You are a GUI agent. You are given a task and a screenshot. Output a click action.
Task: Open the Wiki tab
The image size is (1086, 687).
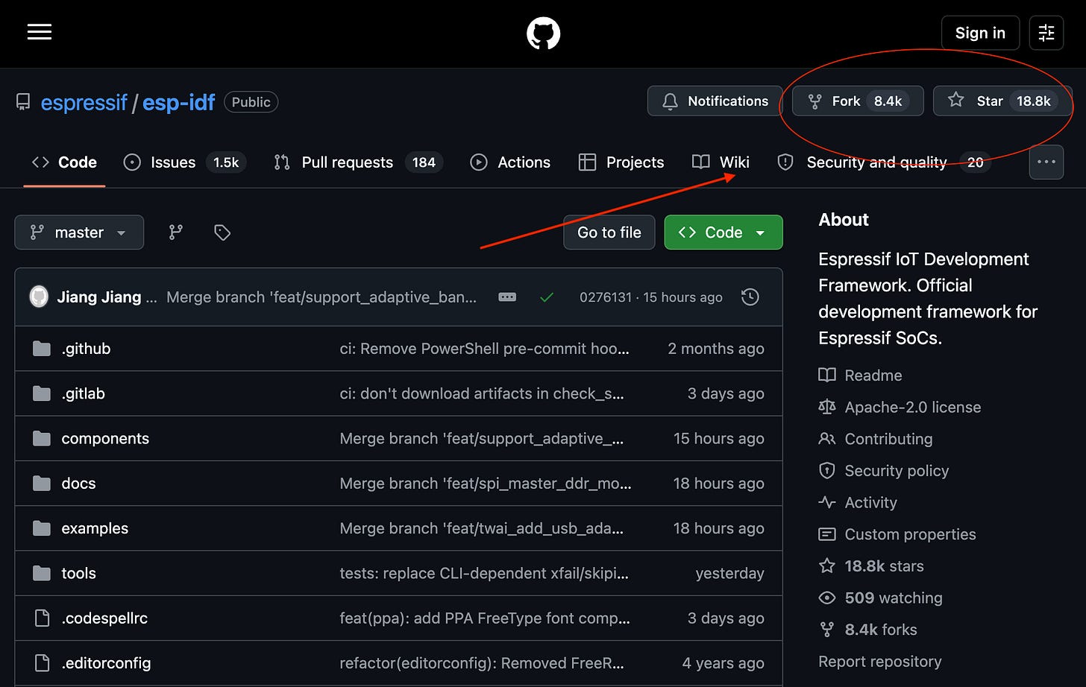click(x=721, y=162)
